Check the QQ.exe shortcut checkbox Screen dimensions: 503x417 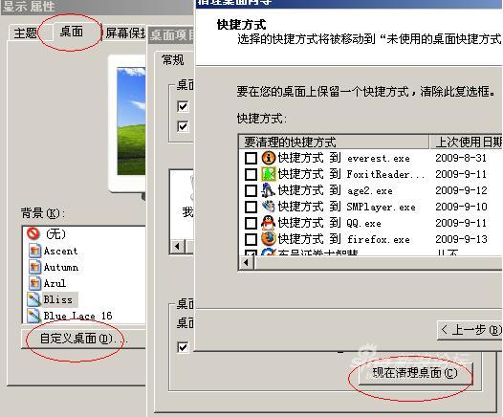click(x=251, y=223)
